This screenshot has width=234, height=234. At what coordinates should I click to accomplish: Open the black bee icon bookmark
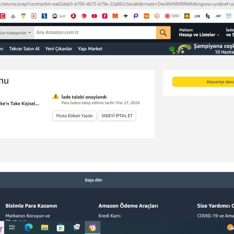pos(126,16)
